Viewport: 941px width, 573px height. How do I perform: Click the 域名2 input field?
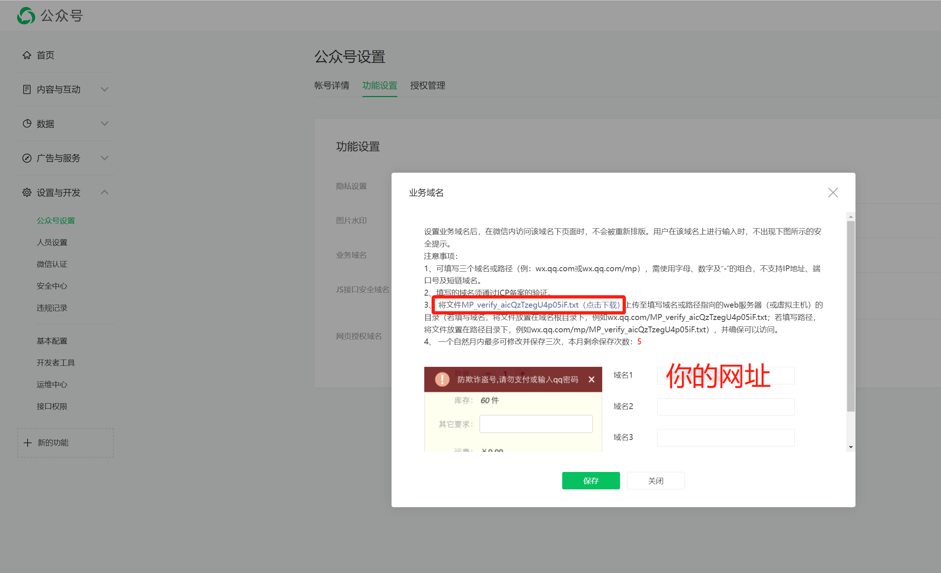[x=726, y=407]
